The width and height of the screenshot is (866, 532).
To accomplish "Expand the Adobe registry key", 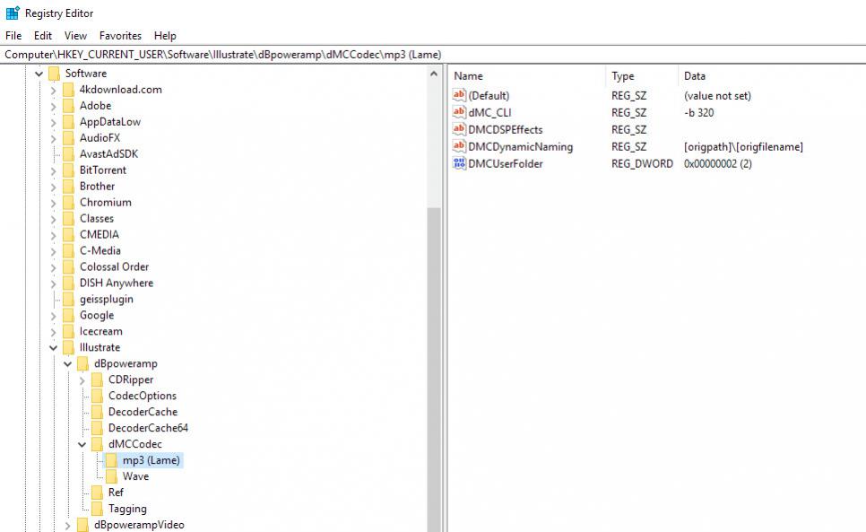I will 54,106.
